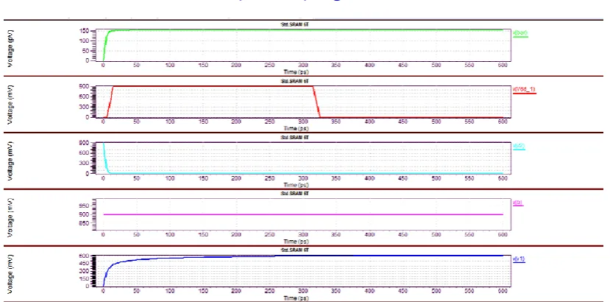Click the 950 y-axis tick of magenta plot
610x302 pixels.
click(85, 206)
